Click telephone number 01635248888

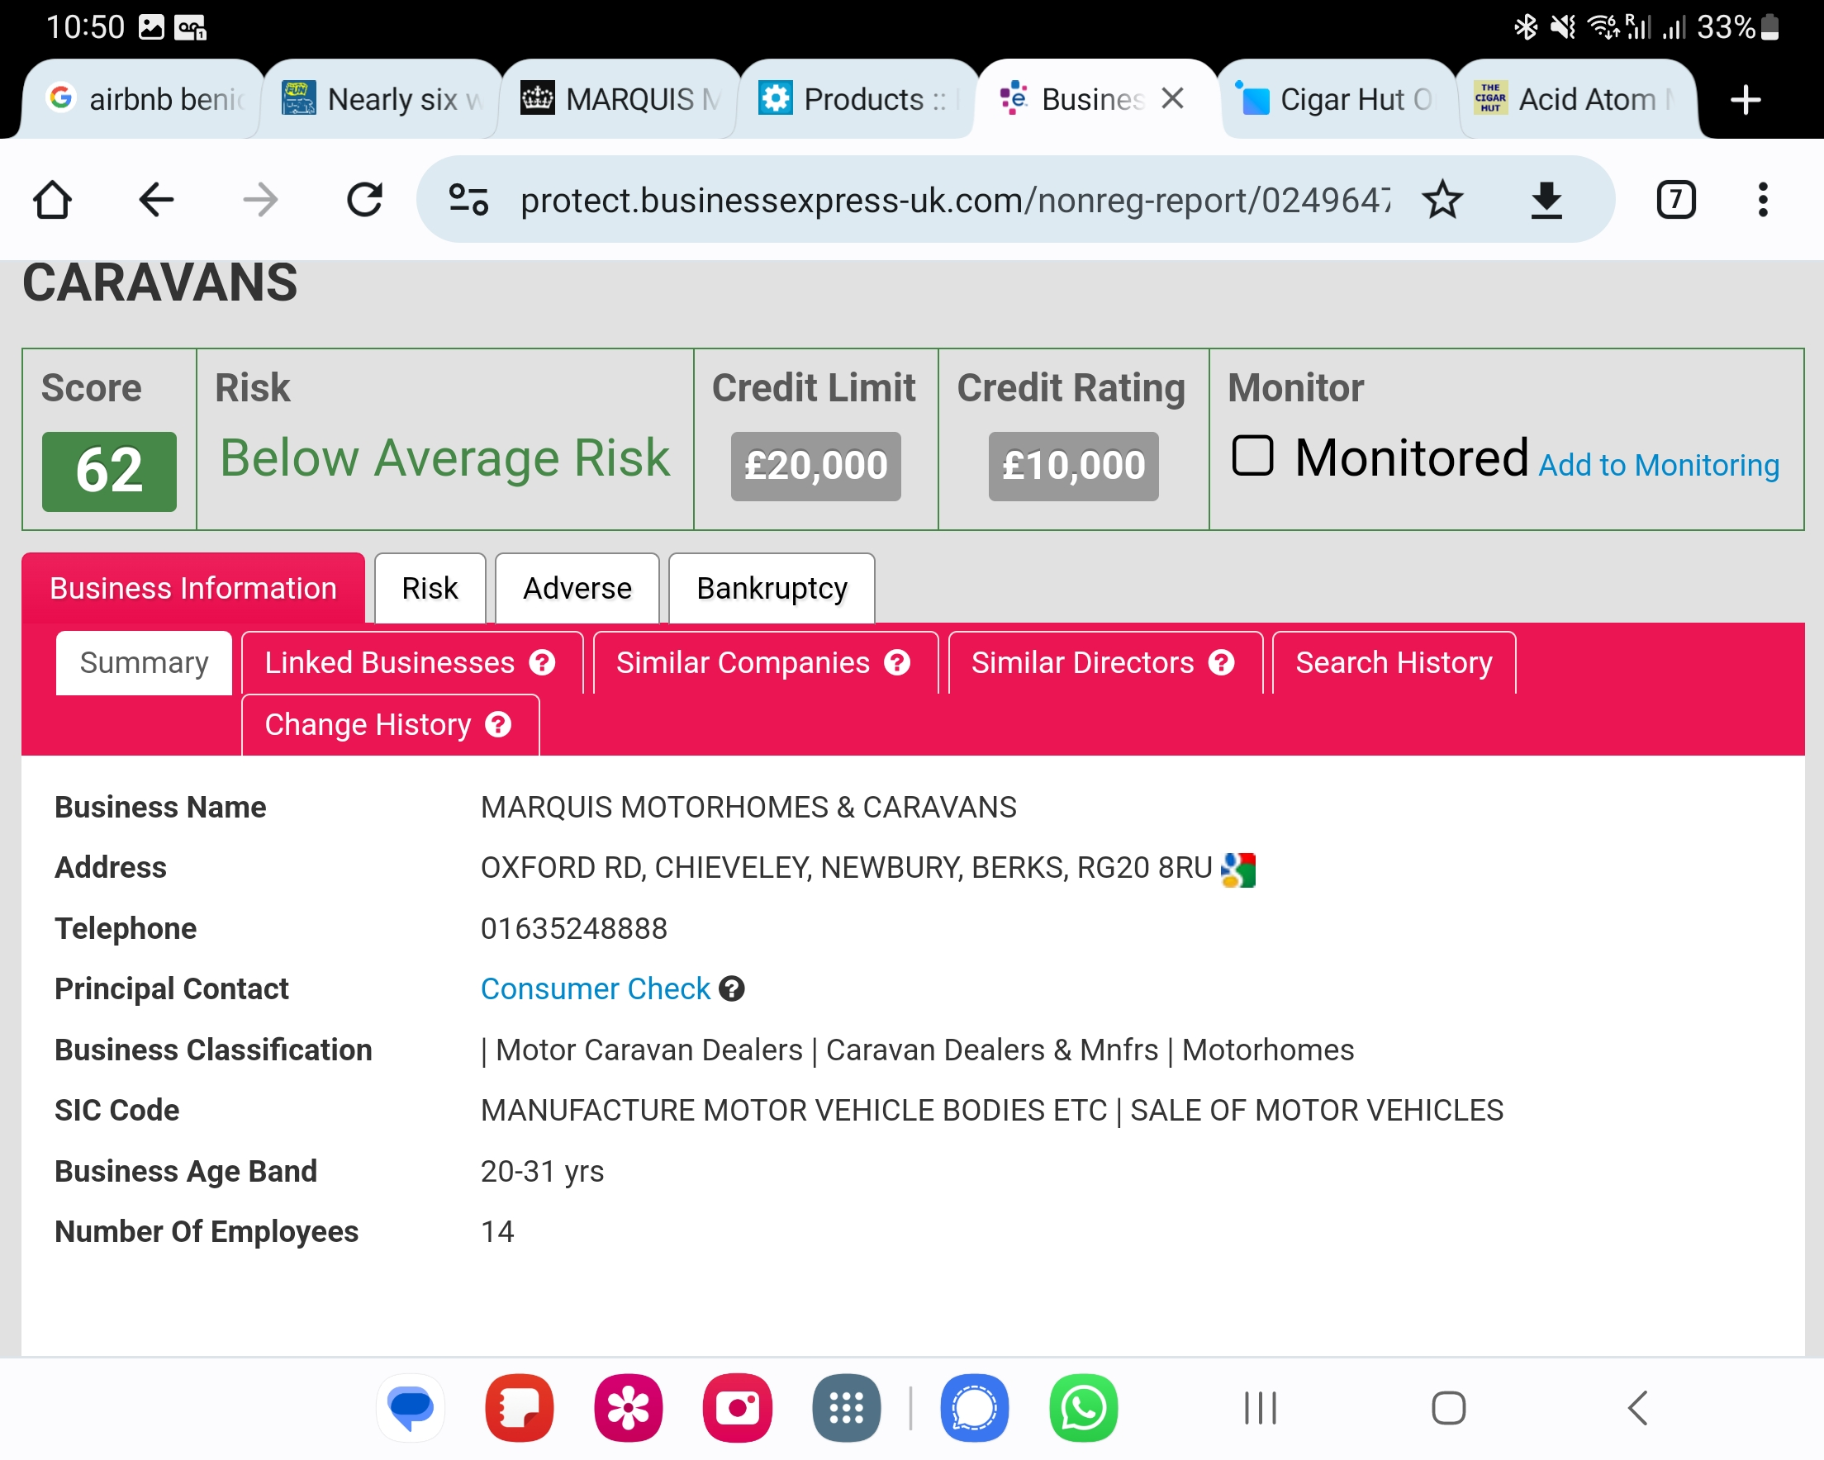point(573,929)
